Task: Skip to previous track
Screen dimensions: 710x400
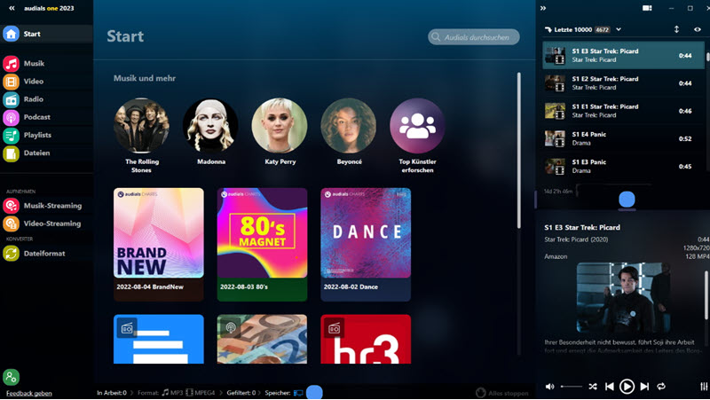Action: (x=610, y=387)
